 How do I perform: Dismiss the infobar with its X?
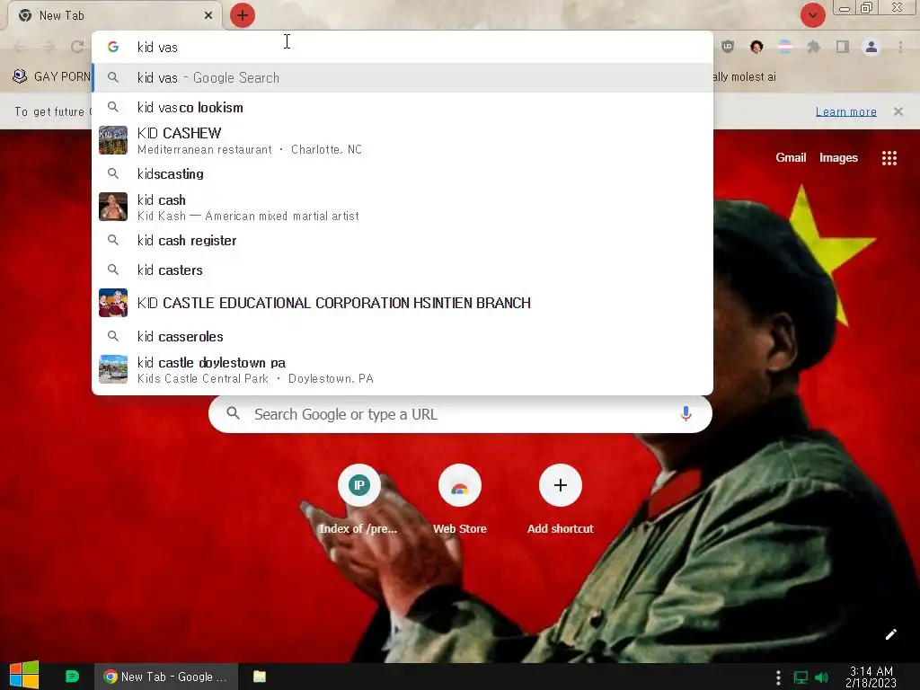(x=898, y=111)
